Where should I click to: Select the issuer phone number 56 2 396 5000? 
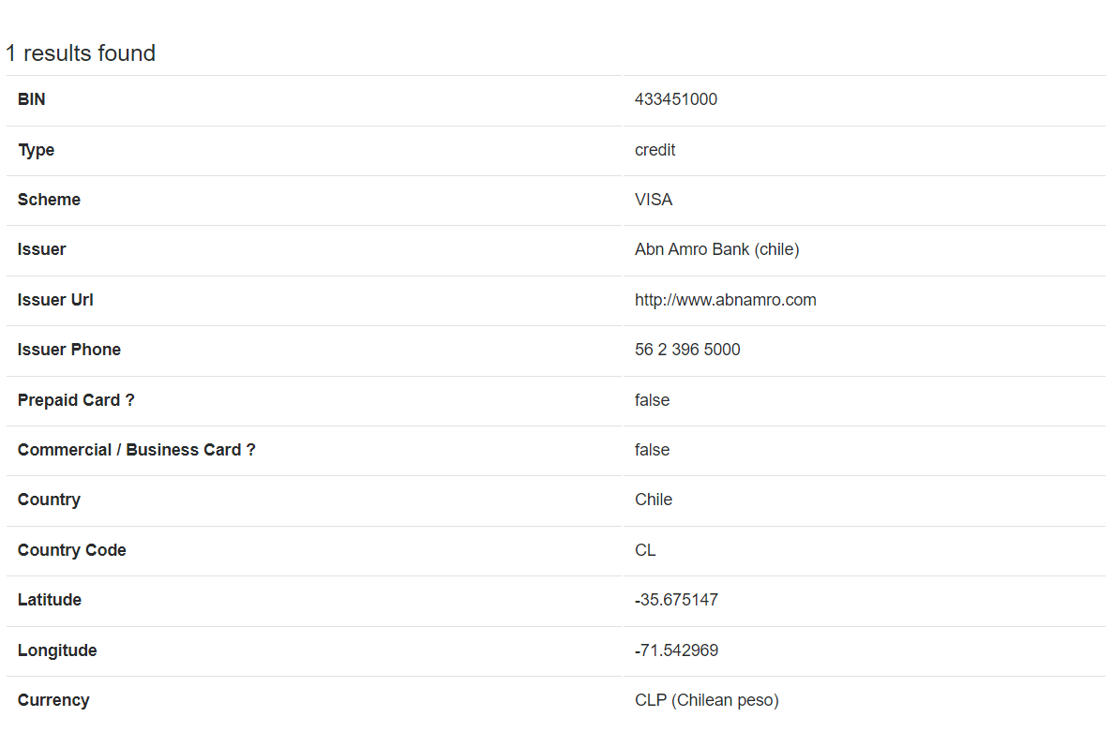[x=687, y=350]
